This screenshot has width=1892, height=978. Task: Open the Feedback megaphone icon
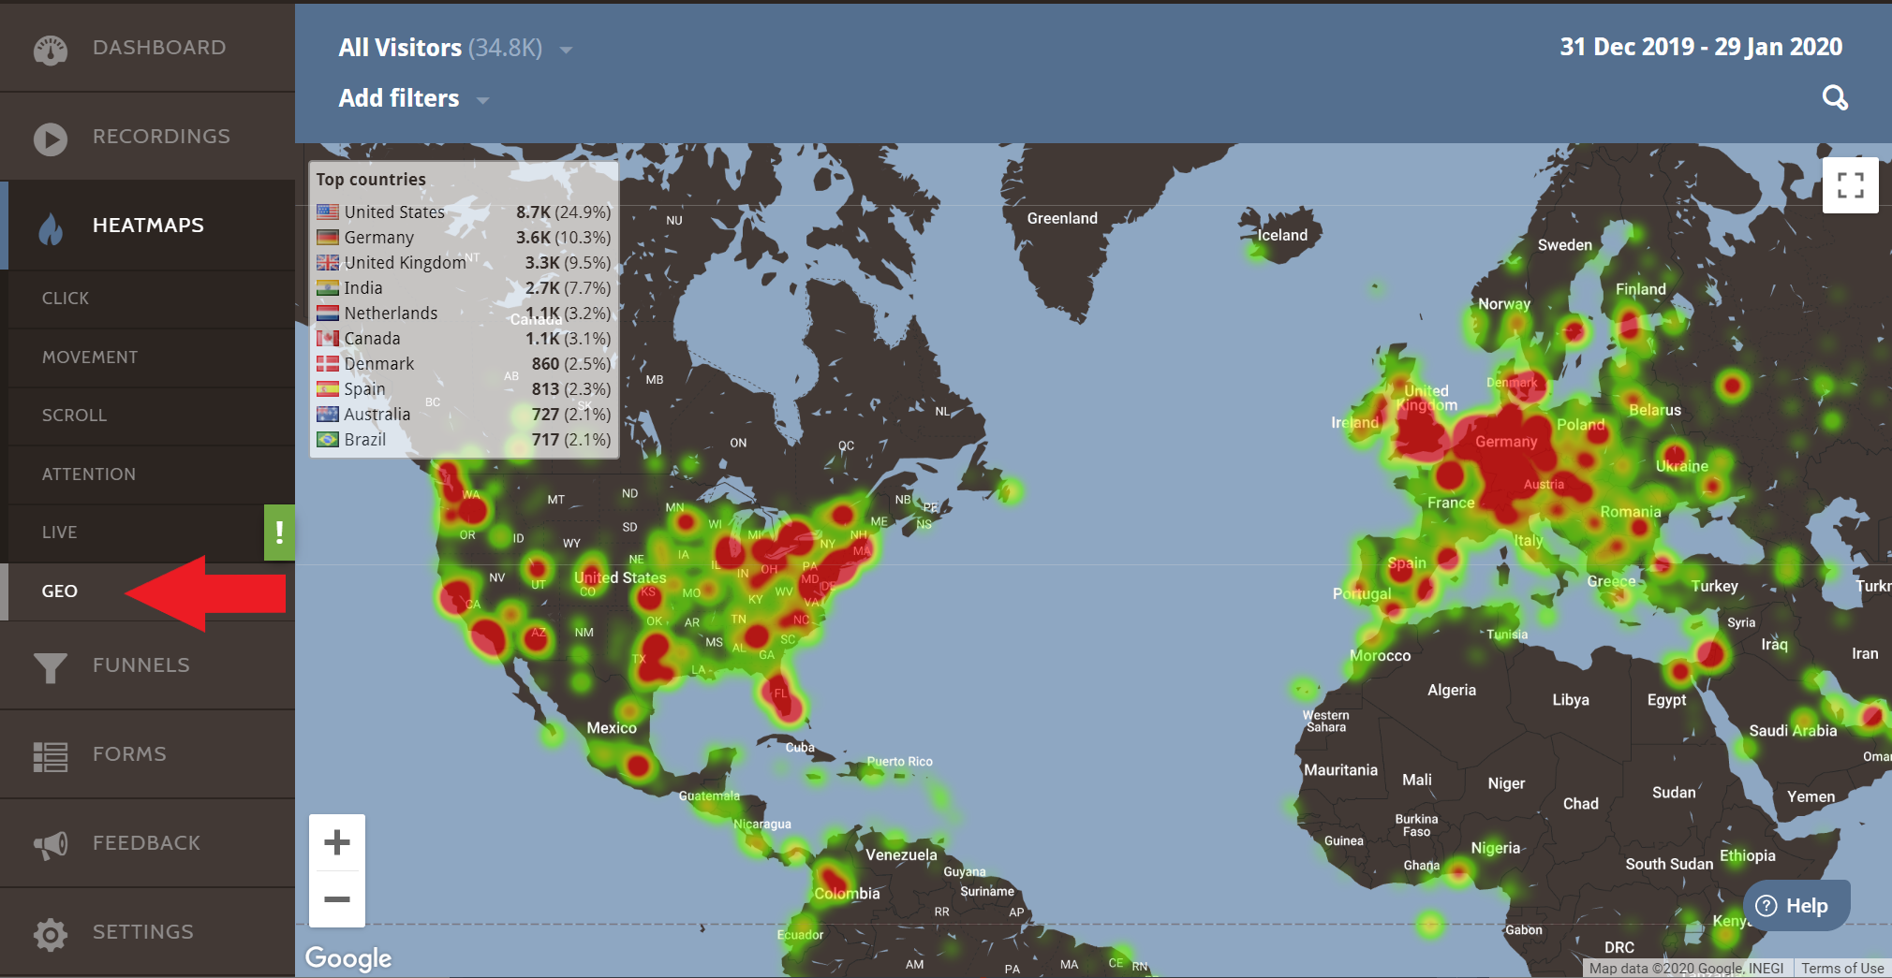tap(50, 843)
